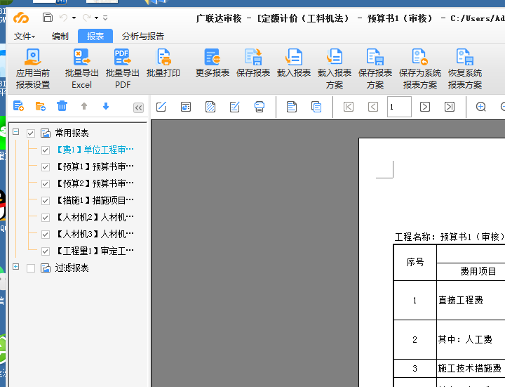Toggle checkbox for 【措施1】措施项目

(46, 201)
